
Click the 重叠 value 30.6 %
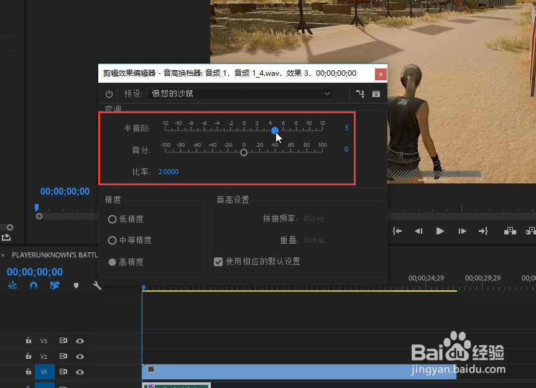313,240
